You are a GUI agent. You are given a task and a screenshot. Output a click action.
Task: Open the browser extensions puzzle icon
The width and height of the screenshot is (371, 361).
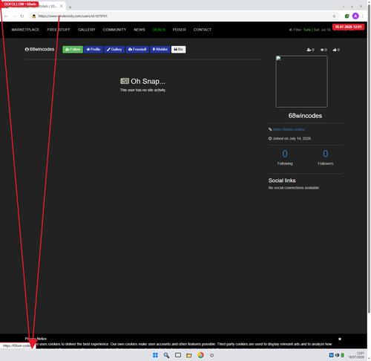point(347,16)
